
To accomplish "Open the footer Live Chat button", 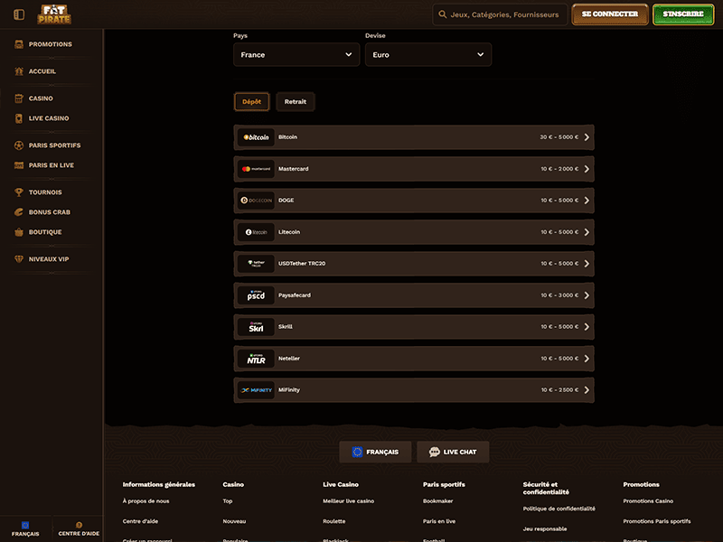I will [453, 453].
